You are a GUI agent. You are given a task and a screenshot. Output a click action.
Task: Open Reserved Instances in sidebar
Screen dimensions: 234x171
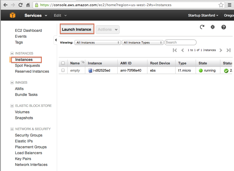(x=32, y=71)
